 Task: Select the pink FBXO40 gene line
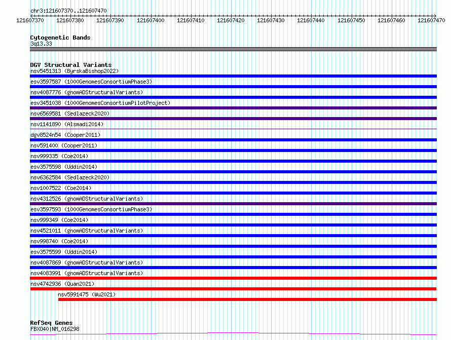(x=233, y=334)
